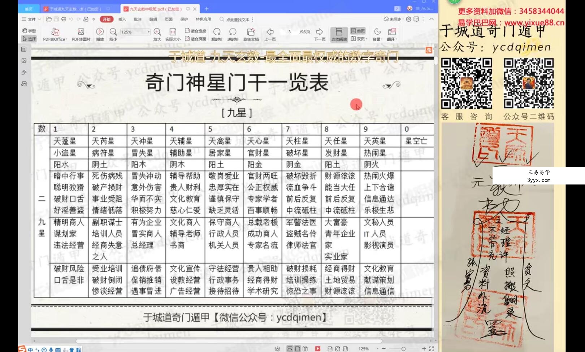Switch to 特色应用 ribbon tab
This screenshot has height=352, width=585.
point(203,19)
